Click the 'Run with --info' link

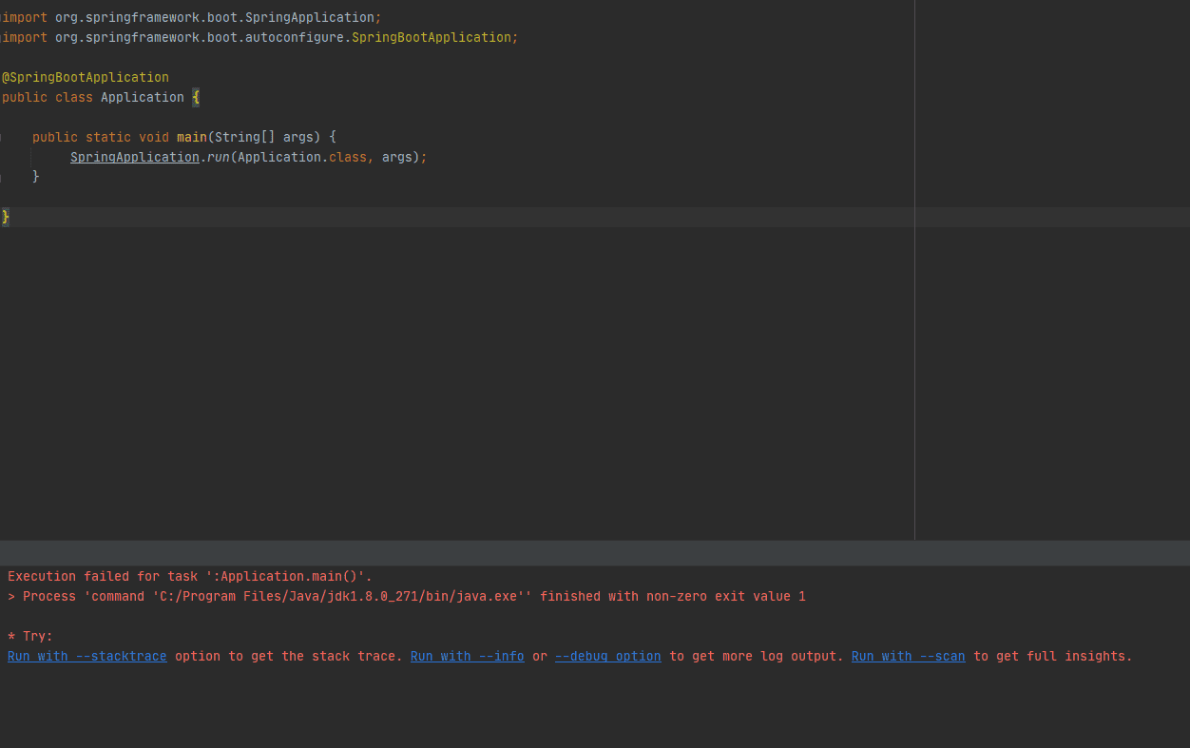click(467, 656)
